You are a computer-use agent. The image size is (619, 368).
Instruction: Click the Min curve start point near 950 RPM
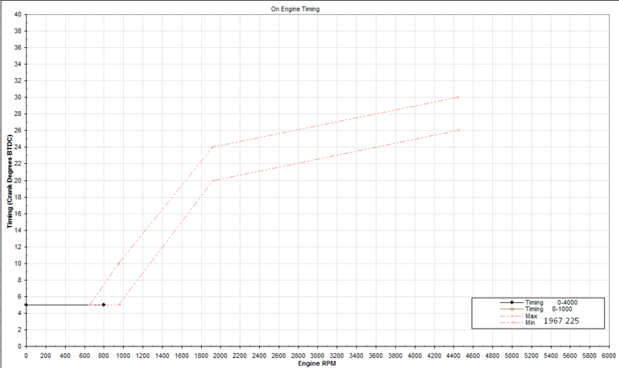click(119, 305)
